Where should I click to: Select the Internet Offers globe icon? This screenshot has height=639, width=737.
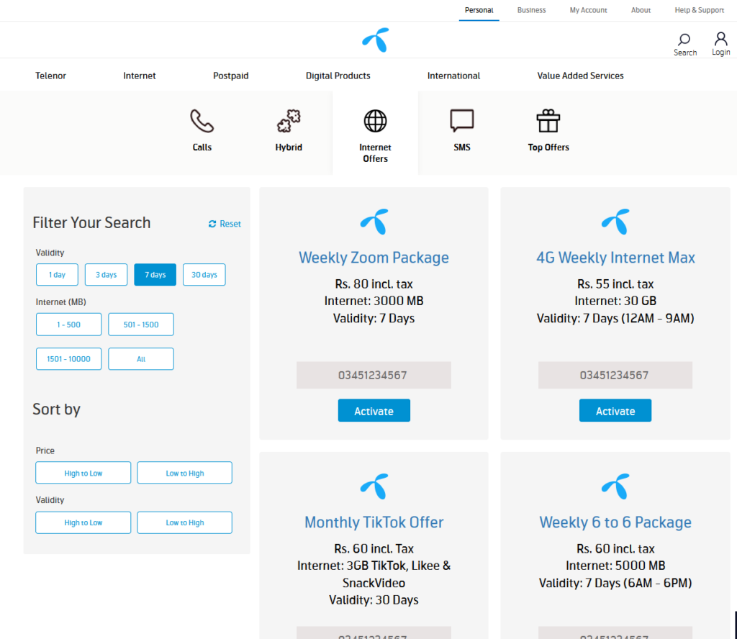coord(375,121)
